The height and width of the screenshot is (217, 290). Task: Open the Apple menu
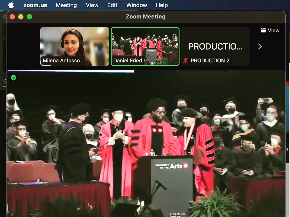point(11,5)
